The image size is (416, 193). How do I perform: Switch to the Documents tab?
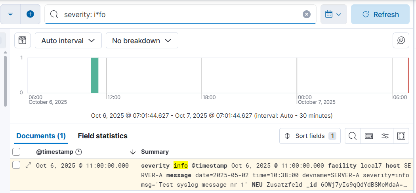41,136
